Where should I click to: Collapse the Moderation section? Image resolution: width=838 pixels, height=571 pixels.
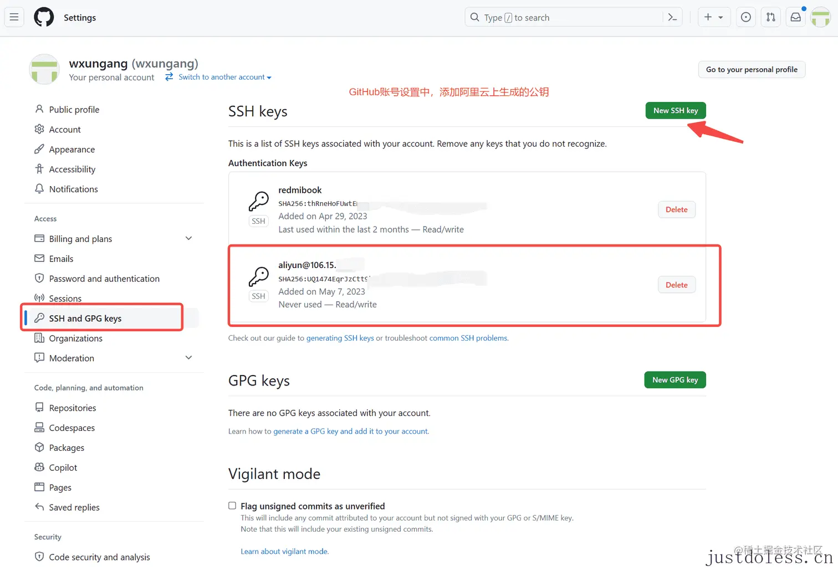coord(188,358)
